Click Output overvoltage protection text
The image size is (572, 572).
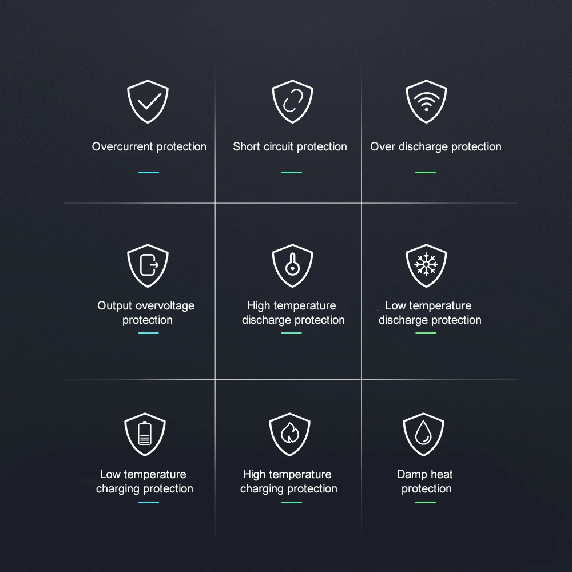[146, 313]
